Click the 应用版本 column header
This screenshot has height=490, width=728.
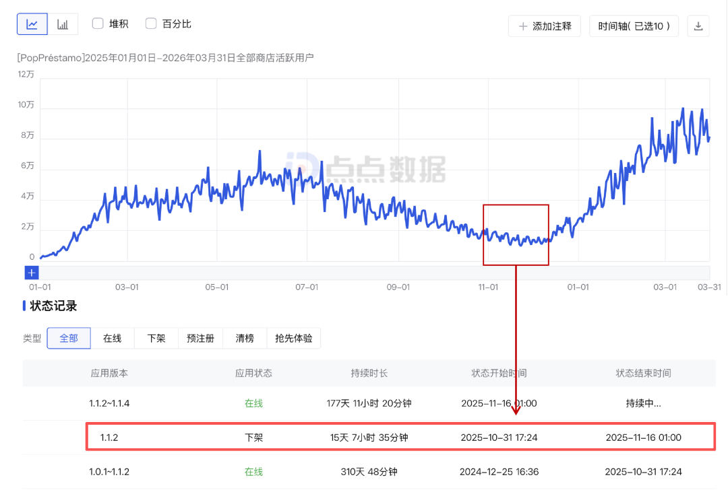(109, 373)
